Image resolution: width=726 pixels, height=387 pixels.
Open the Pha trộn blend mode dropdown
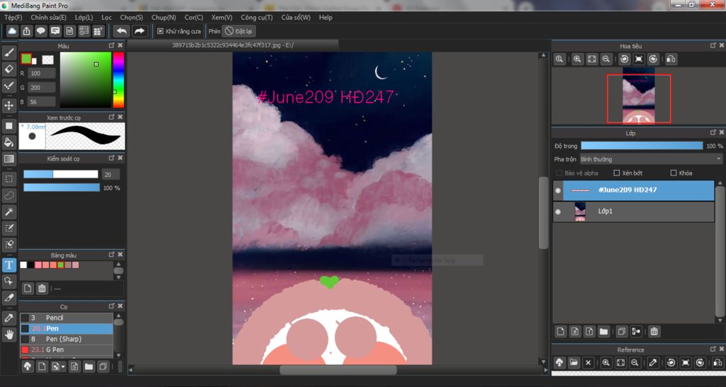coord(651,159)
